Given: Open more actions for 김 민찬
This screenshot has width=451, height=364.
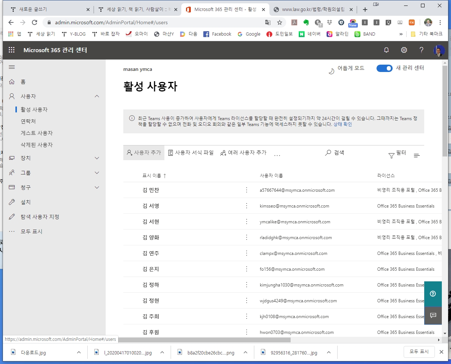Looking at the screenshot, I should click(247, 190).
